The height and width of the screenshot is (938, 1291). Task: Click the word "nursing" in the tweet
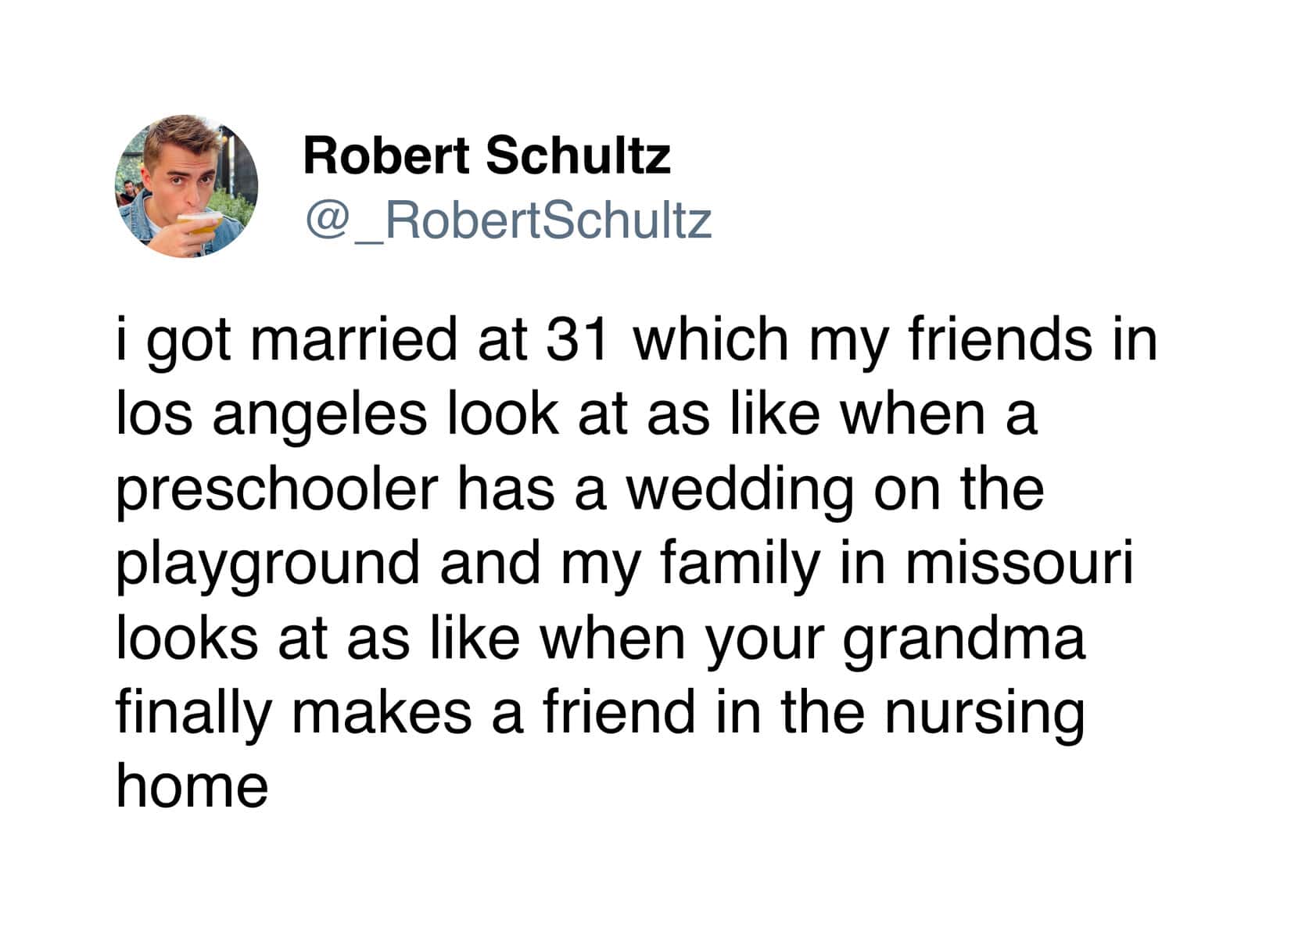coord(984,713)
